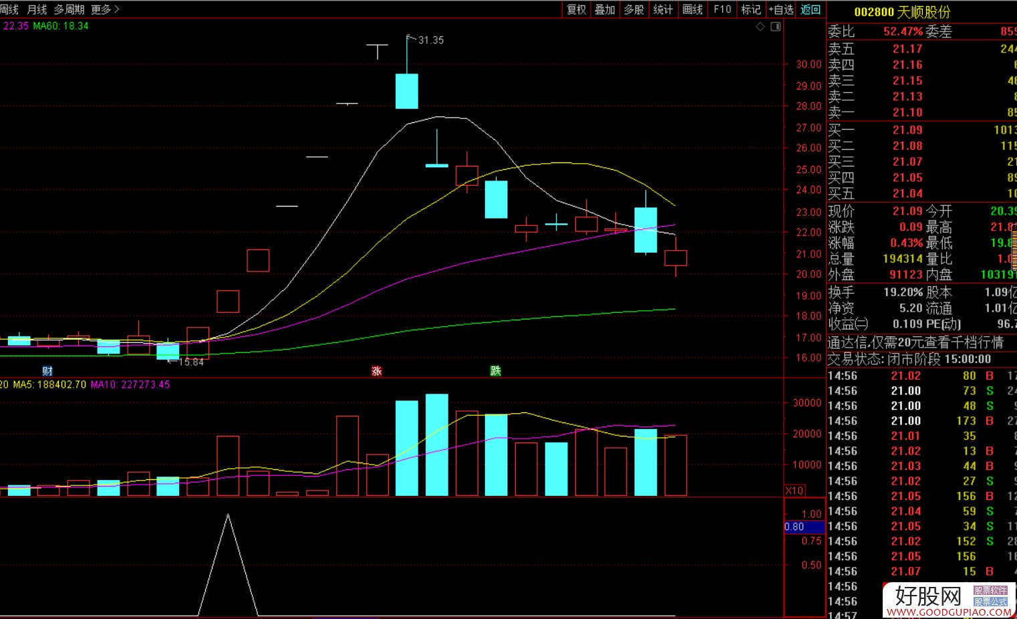1017x619 pixels.
Task: Select the 卖二 21.13 ask row
Action: pos(921,97)
